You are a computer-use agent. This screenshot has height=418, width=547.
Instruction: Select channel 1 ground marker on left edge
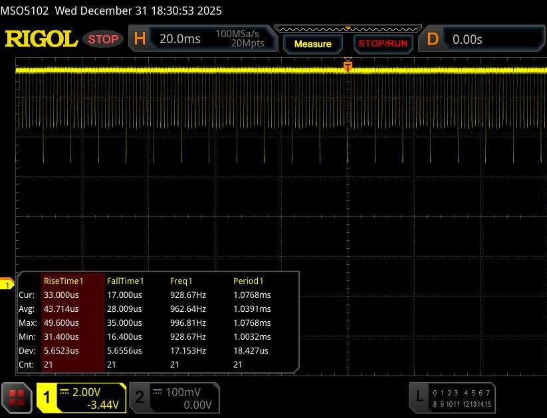(x=7, y=285)
